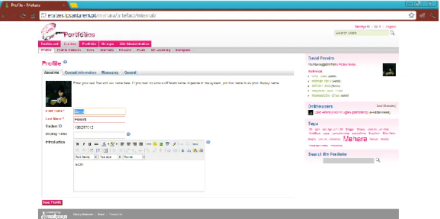Click the cut scissors icon in the editor

click(x=183, y=151)
